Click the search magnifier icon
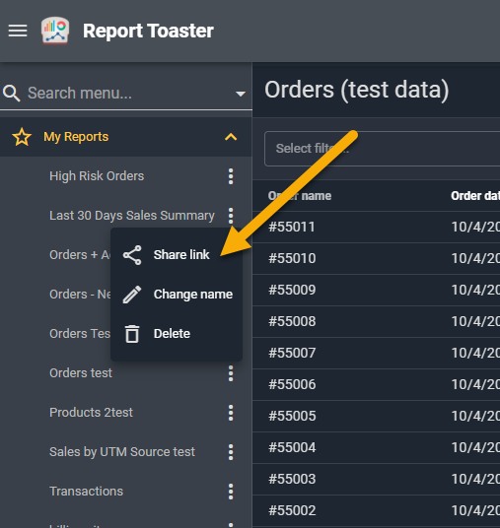500x528 pixels. pos(12,94)
